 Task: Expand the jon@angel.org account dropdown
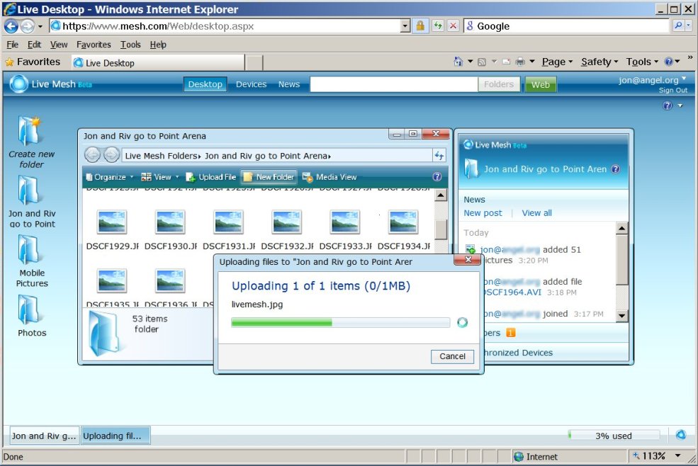pos(684,79)
